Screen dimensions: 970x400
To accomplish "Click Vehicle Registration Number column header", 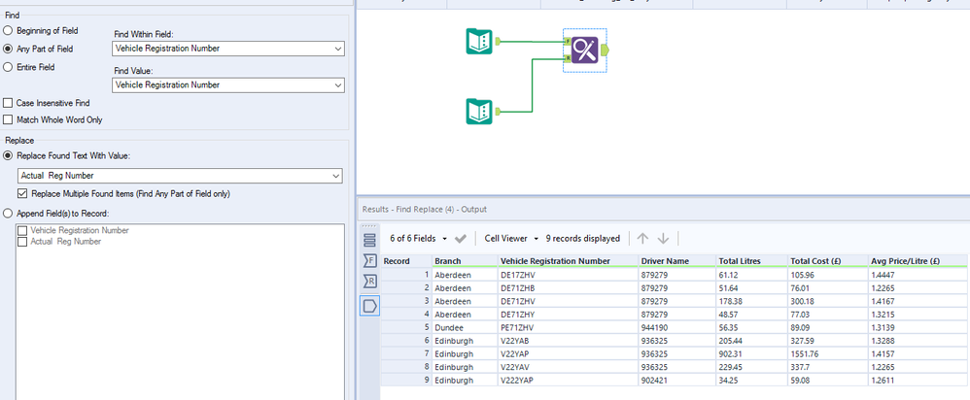I will coord(568,261).
